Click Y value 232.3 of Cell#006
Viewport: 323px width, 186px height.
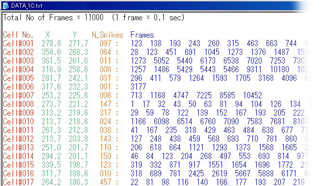click(x=78, y=87)
